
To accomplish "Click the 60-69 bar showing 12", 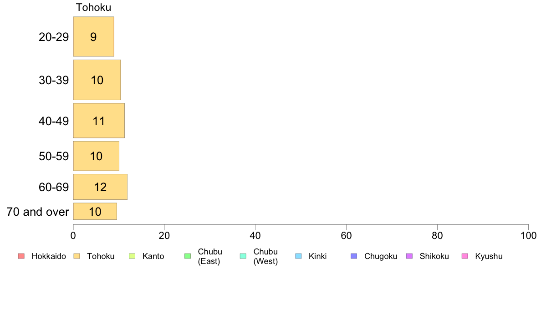I will [100, 187].
